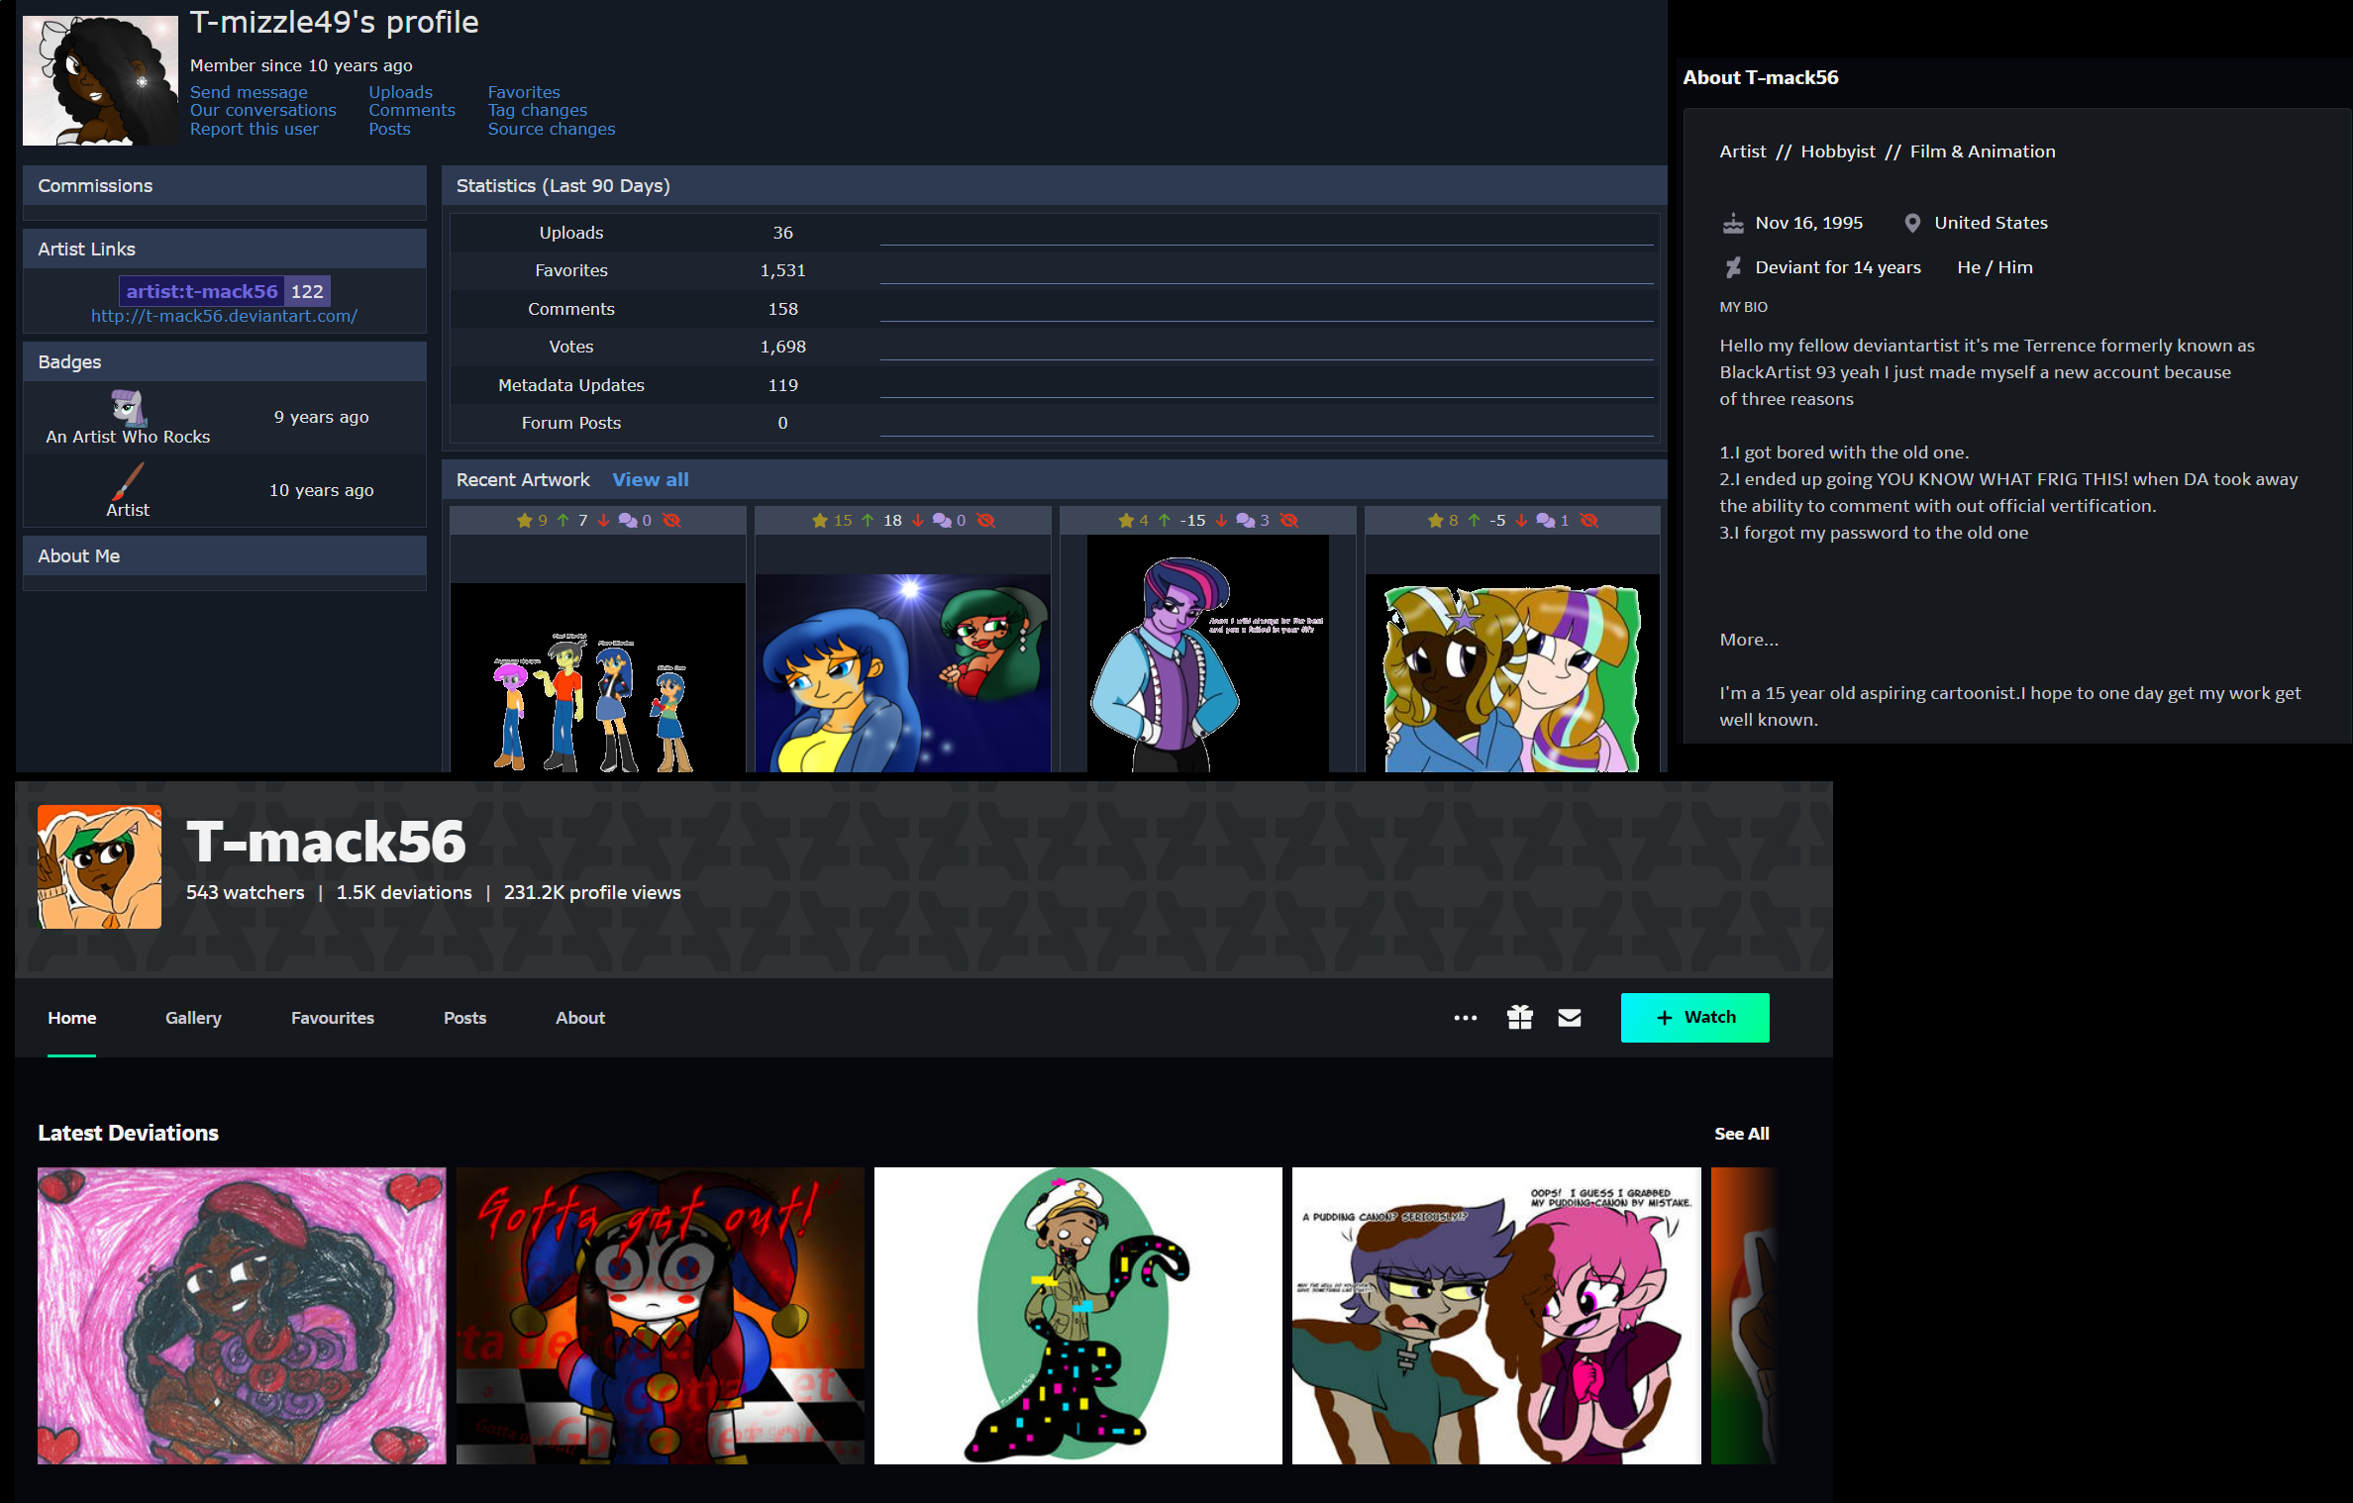Favorite the artwork with 9 stars
This screenshot has width=2353, height=1503.
point(524,521)
